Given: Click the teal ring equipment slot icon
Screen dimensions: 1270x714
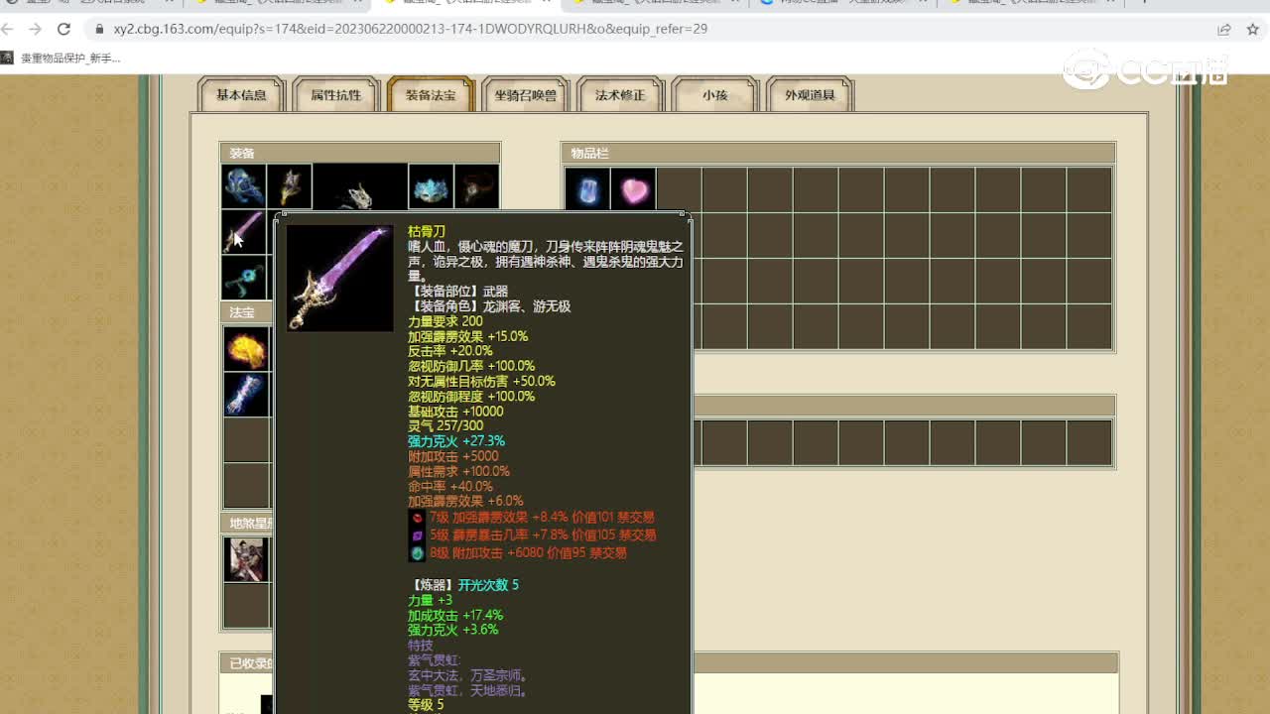Looking at the screenshot, I should (x=244, y=278).
